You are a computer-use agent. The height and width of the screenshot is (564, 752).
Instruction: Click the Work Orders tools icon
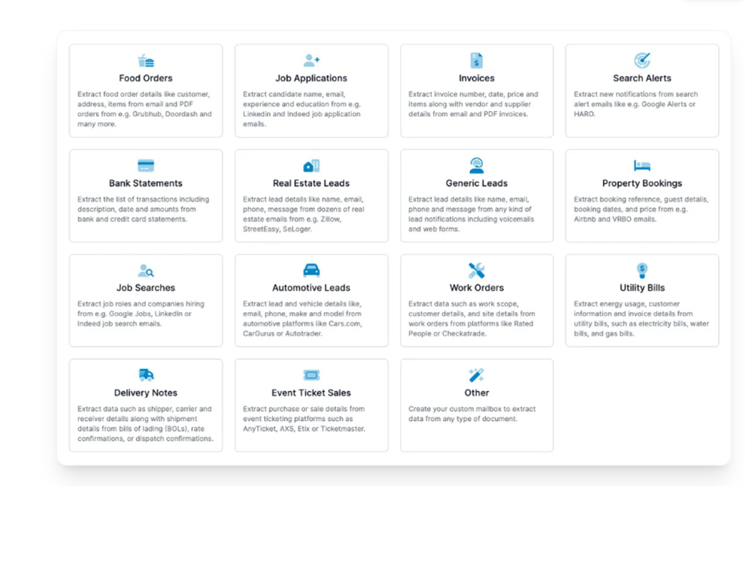(x=476, y=271)
